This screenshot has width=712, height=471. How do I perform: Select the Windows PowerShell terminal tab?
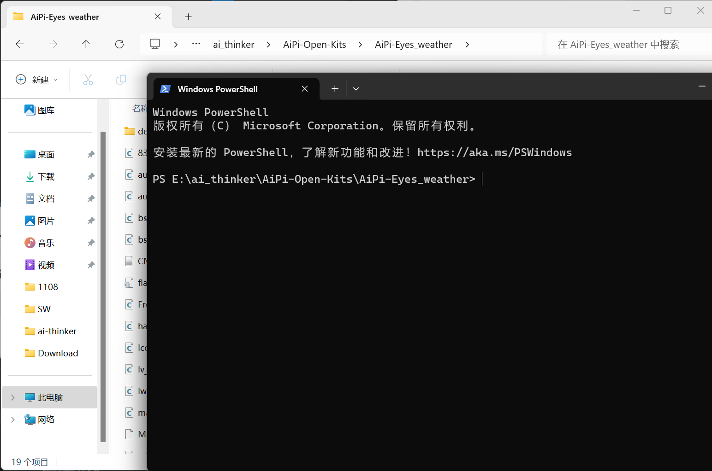point(237,89)
